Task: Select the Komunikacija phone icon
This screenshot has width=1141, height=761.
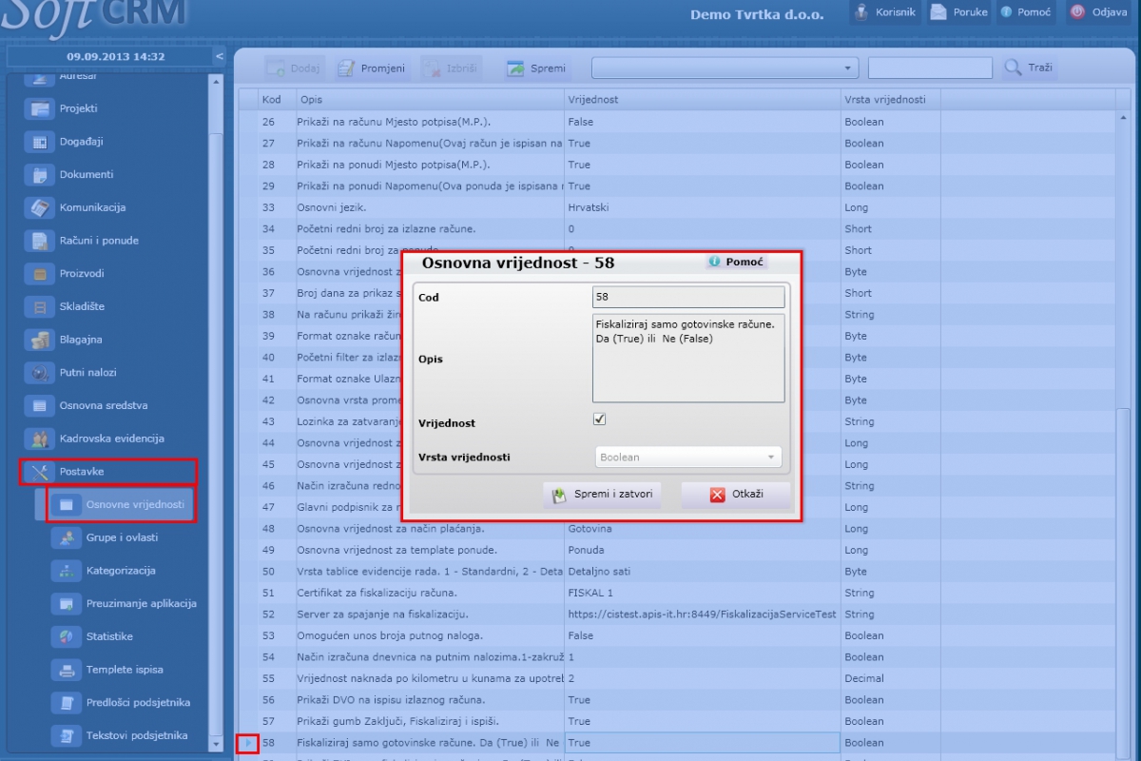Action: (x=40, y=207)
